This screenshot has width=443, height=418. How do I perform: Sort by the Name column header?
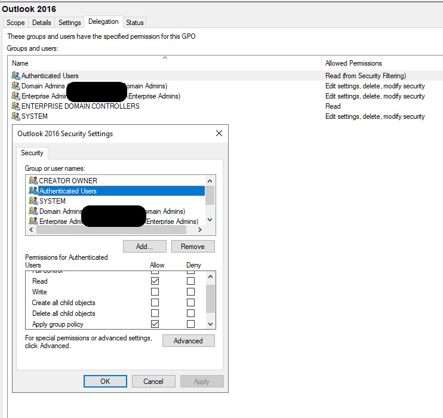coord(165,63)
